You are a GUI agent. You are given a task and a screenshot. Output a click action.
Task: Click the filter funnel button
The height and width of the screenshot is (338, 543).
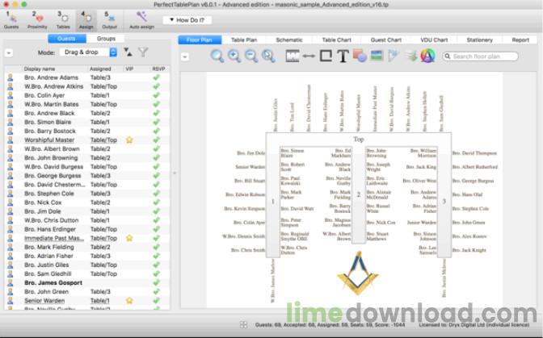pos(143,52)
